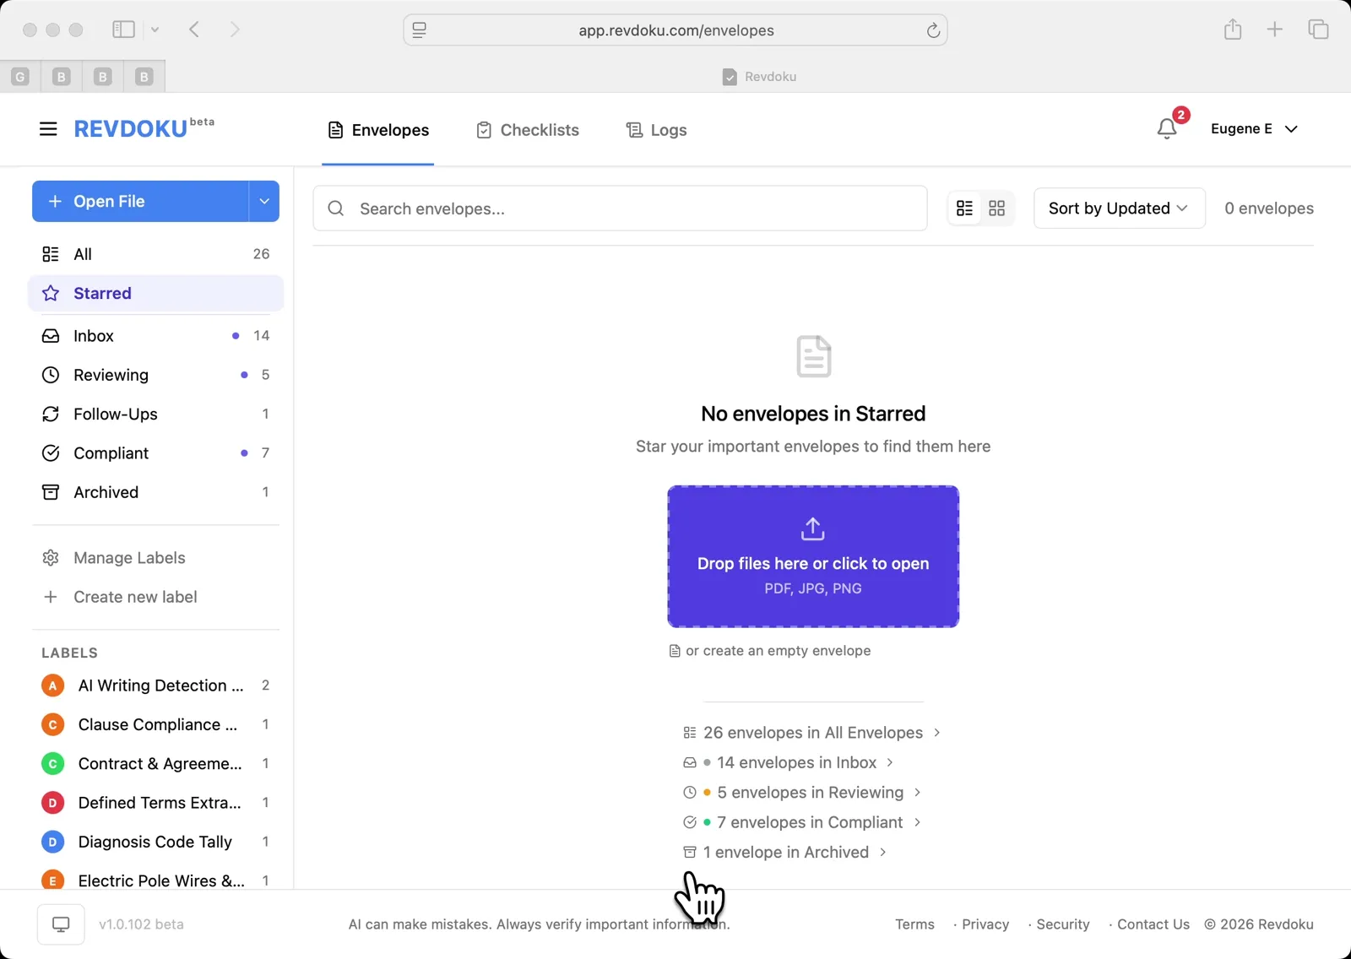Open the notifications bell
This screenshot has width=1351, height=959.
tap(1168, 128)
